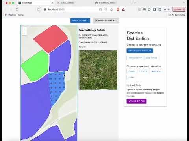
Task: Close the React App tab
Action: click(52, 3)
